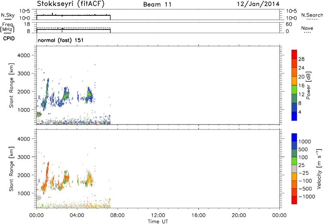Click the "CPID" label
Image resolution: width=323 pixels, height=224 pixels.
tap(9, 38)
